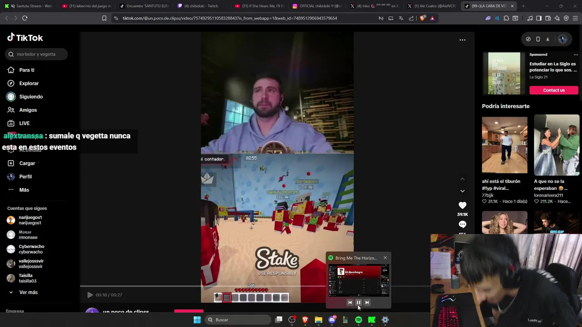Viewport: 582px width, 327px height.
Task: Click the TikTok logo
Action: click(25, 38)
